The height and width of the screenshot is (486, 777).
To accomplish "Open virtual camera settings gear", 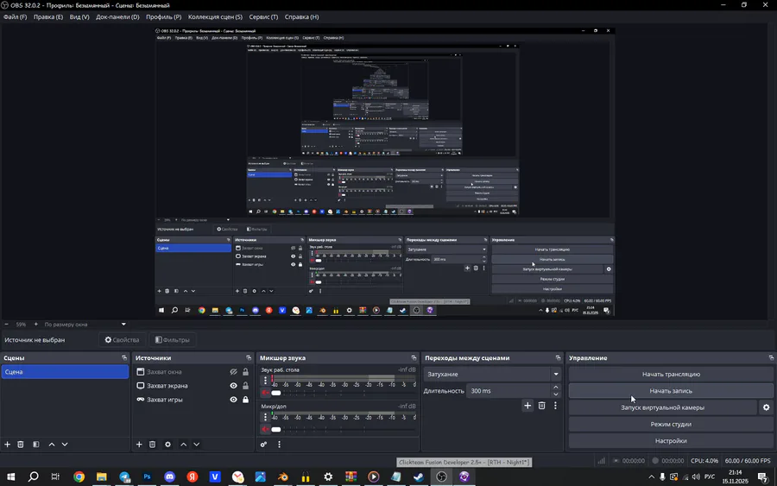I will coord(766,407).
